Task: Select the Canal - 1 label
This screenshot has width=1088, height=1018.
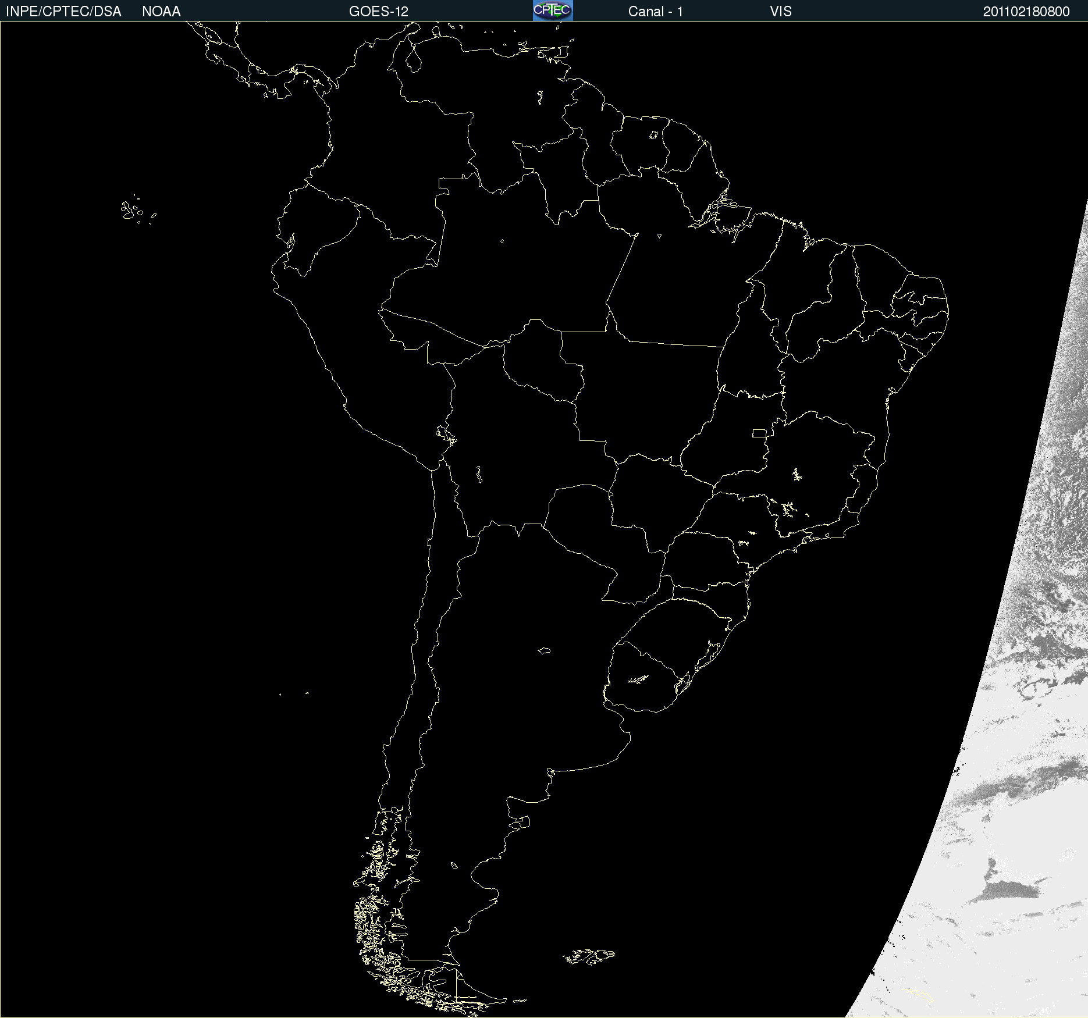Action: (x=656, y=12)
